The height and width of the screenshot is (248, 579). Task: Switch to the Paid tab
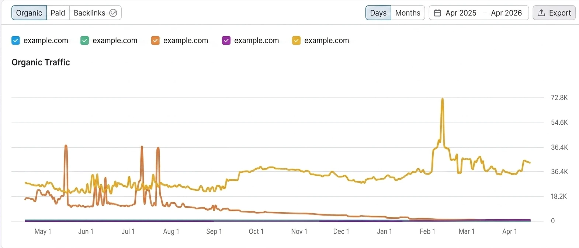tap(58, 13)
